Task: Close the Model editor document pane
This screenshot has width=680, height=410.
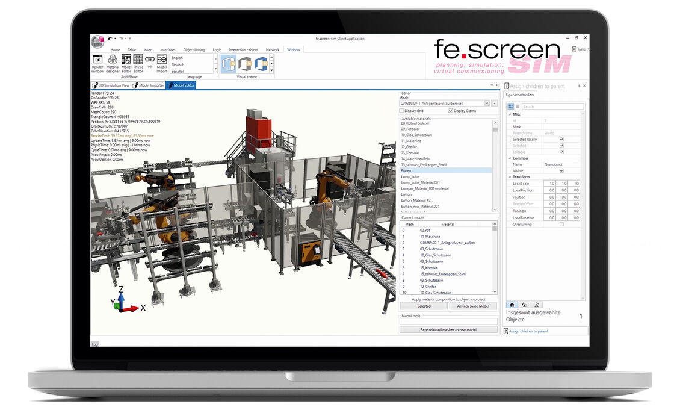Action: tap(498, 85)
